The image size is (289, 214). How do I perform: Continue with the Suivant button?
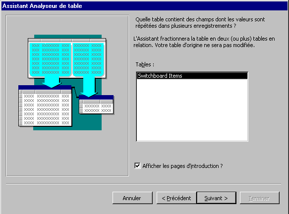tap(217, 198)
